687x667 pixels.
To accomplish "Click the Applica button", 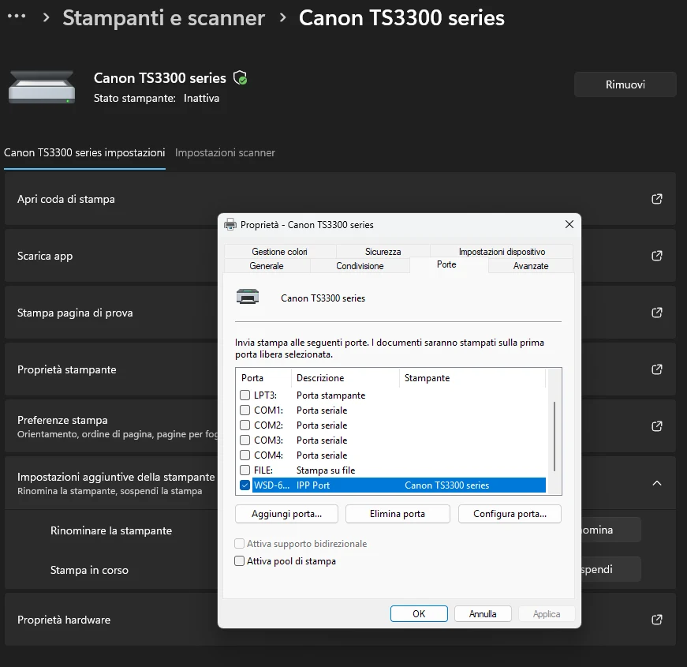I will point(547,613).
